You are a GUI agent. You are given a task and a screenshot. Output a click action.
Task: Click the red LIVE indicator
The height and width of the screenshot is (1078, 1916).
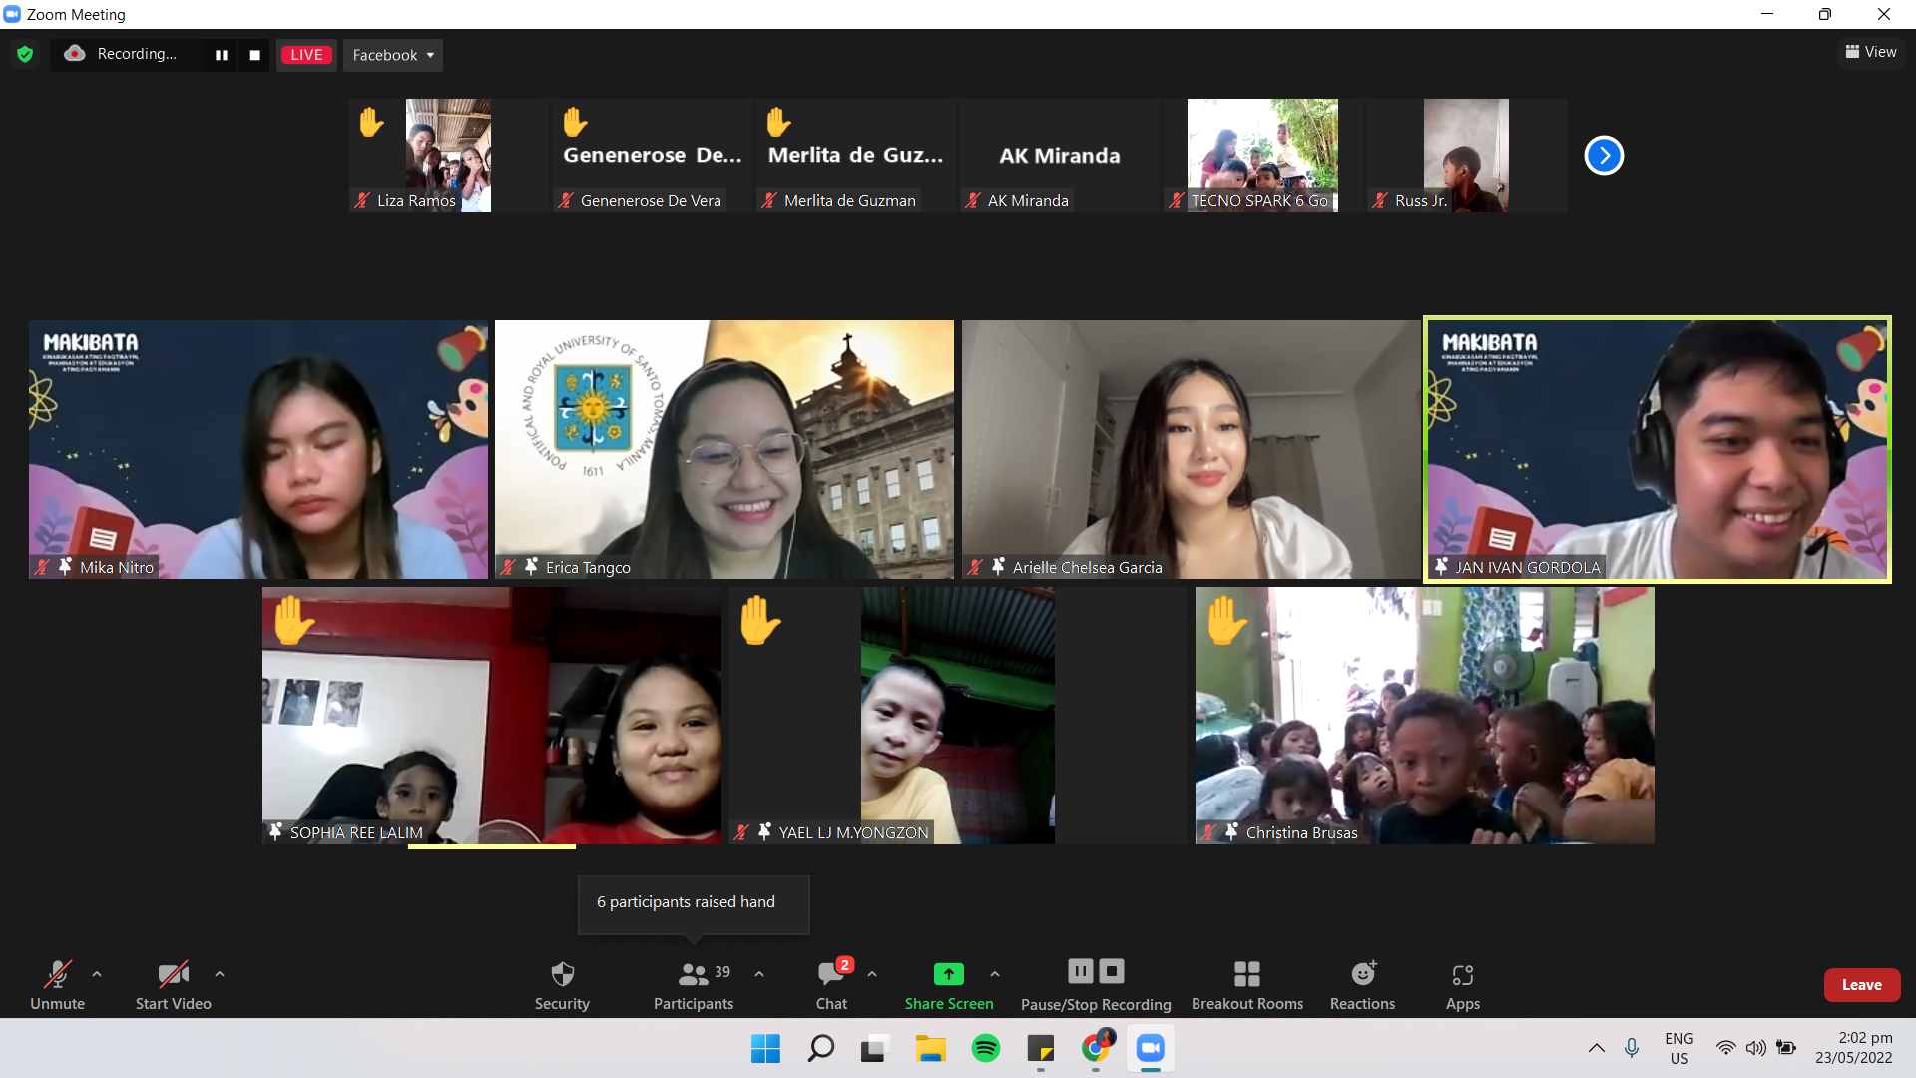(x=306, y=55)
